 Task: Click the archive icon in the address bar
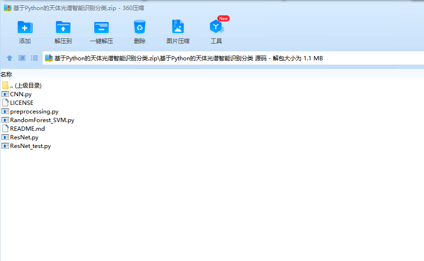pyautogui.click(x=49, y=58)
